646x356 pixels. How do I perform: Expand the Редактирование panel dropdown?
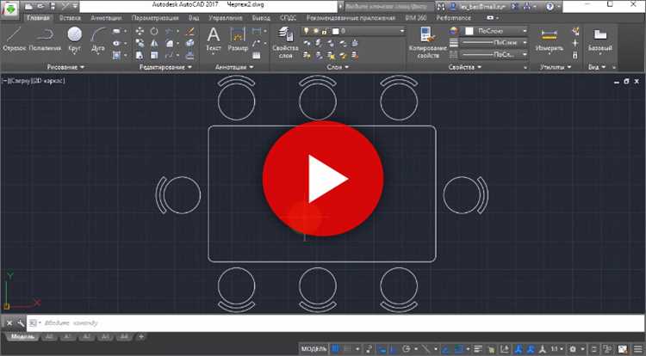(x=165, y=67)
